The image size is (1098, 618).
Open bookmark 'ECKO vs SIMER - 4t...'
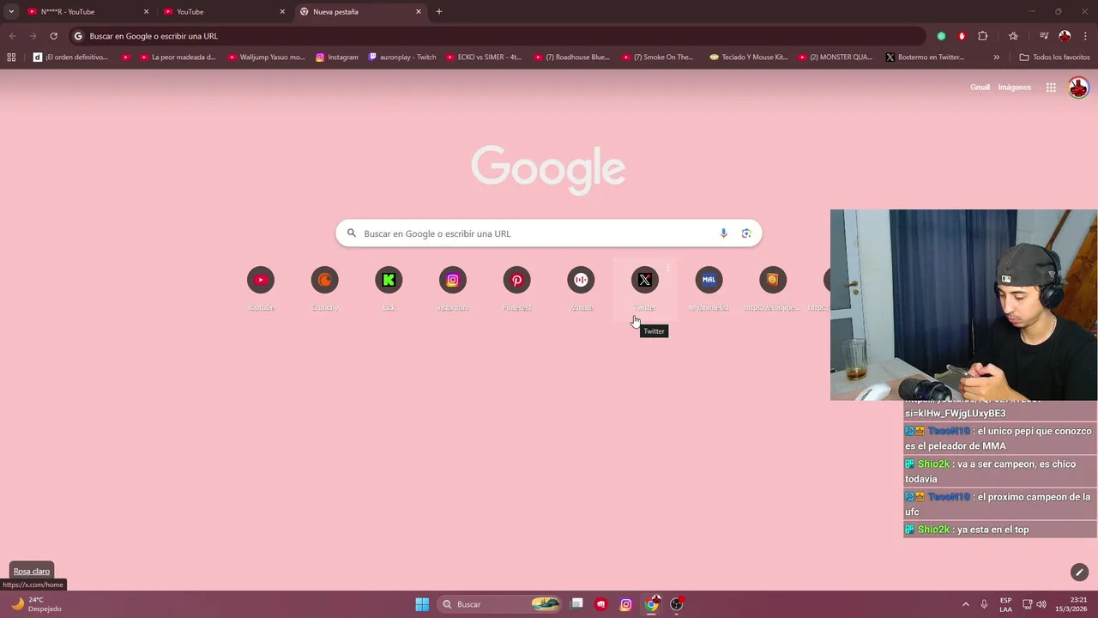point(484,58)
